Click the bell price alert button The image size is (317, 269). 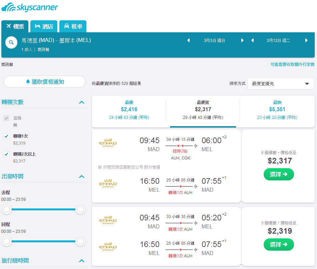pos(44,82)
